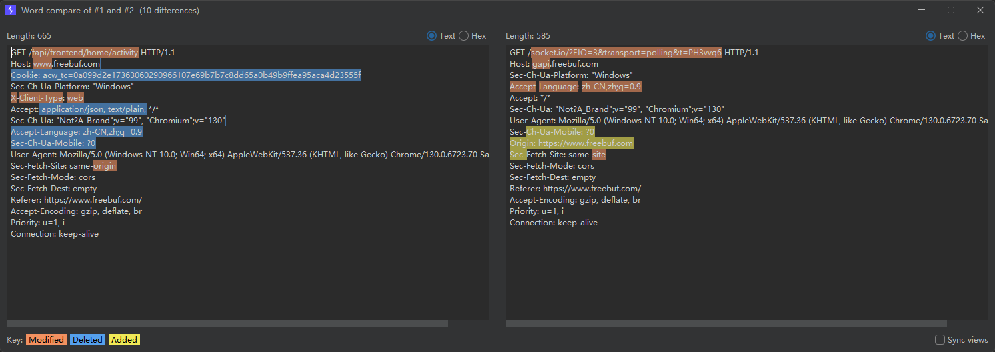Click Connection: keep-alive in right panel
Screen dimensions: 995x352
point(554,223)
